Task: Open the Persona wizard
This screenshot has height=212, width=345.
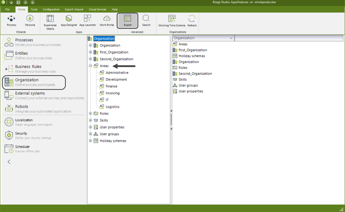Action: 30,21
